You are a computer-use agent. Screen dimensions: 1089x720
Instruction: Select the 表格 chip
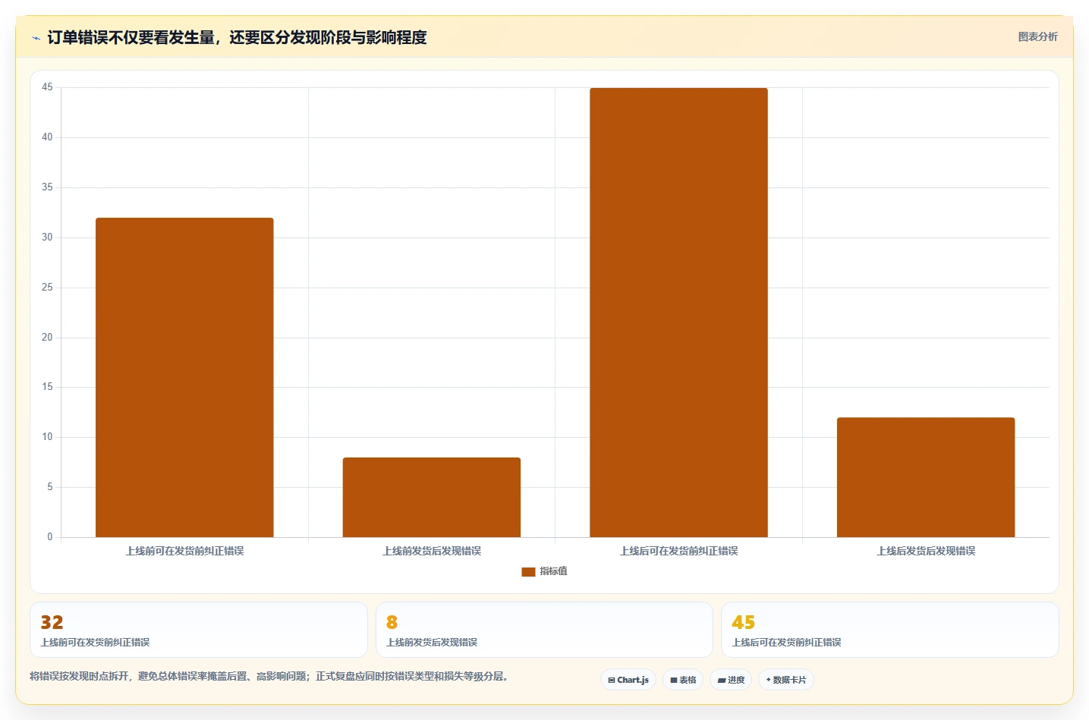click(683, 680)
